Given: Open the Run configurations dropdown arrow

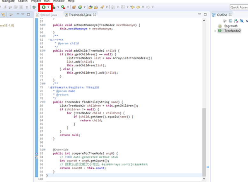Looking at the screenshot, I should point(48,7).
